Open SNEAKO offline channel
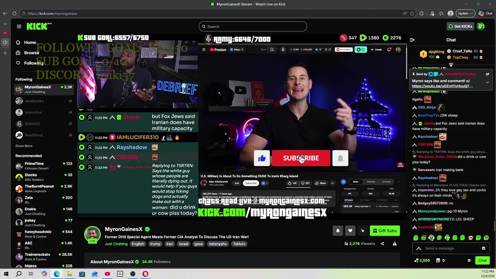 point(44,124)
